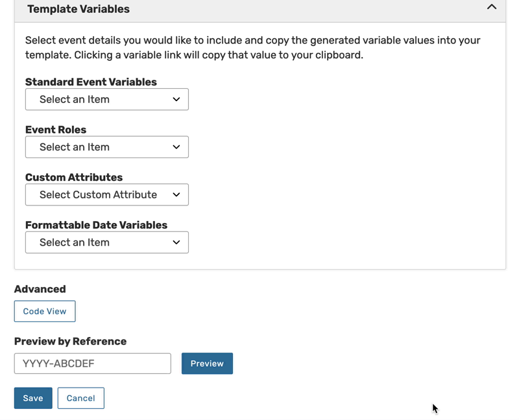Click the Template Variables header title
Viewport: 519px width, 420px height.
78,9
